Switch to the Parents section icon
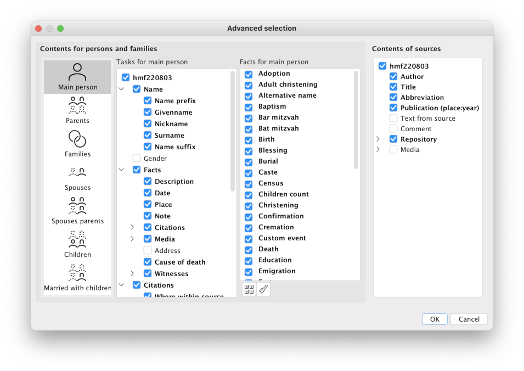The image size is (524, 371). [77, 105]
